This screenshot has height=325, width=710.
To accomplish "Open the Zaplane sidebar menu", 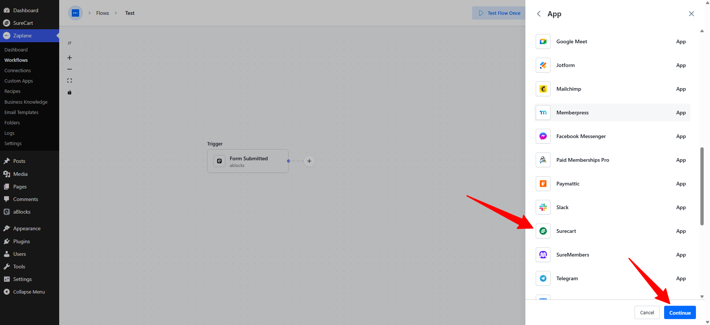I will [x=30, y=36].
